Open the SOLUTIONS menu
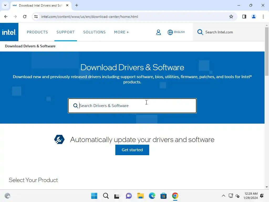269x202 pixels. (x=94, y=32)
